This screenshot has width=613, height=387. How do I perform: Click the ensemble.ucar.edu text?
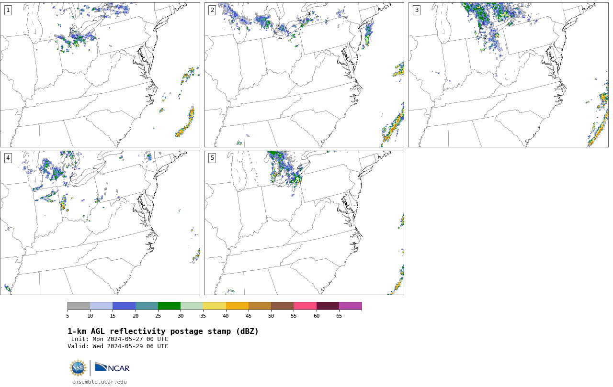click(x=100, y=382)
